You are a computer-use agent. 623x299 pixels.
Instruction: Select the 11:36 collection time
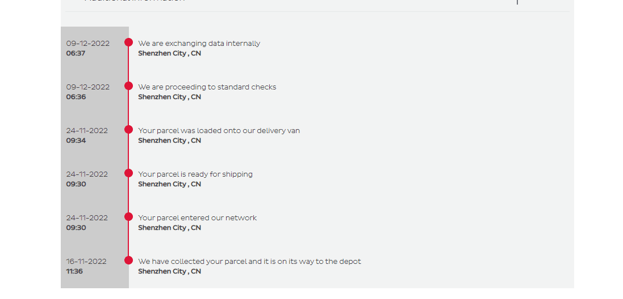coord(74,271)
